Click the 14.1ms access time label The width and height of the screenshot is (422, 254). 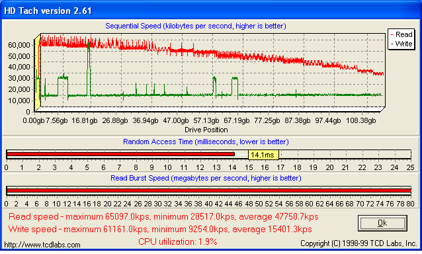[263, 155]
